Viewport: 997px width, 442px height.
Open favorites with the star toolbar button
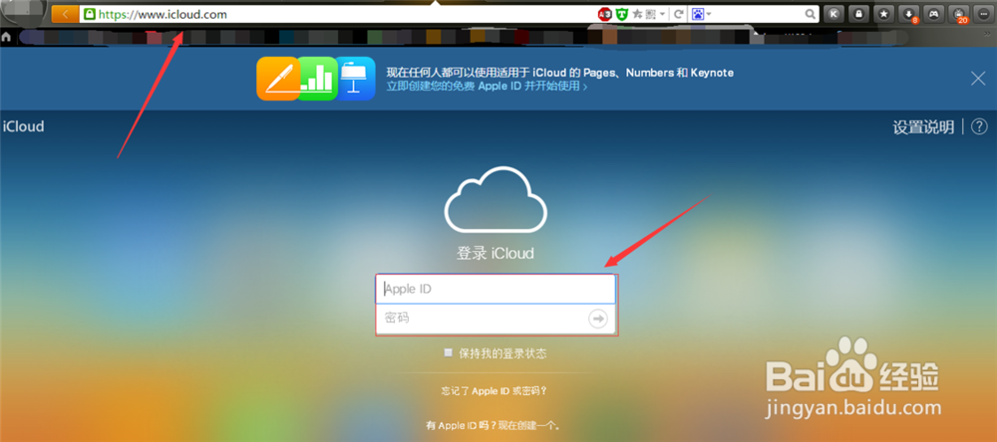coord(883,14)
